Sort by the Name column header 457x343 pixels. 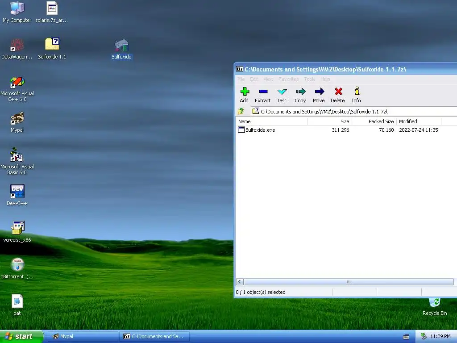[271, 121]
